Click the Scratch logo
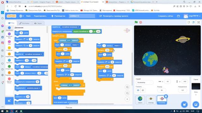202x113 pixels. 11,16
